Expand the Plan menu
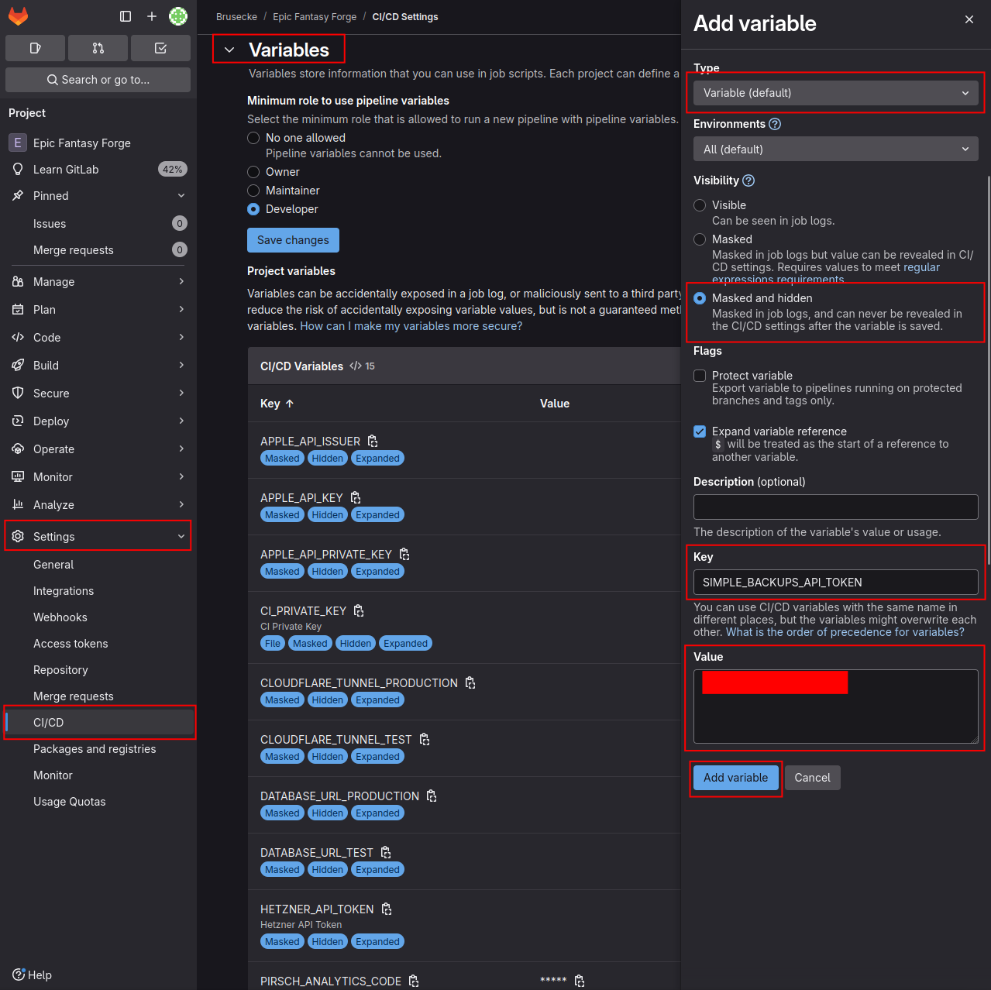Screen dimensions: 991x990 click(x=98, y=310)
